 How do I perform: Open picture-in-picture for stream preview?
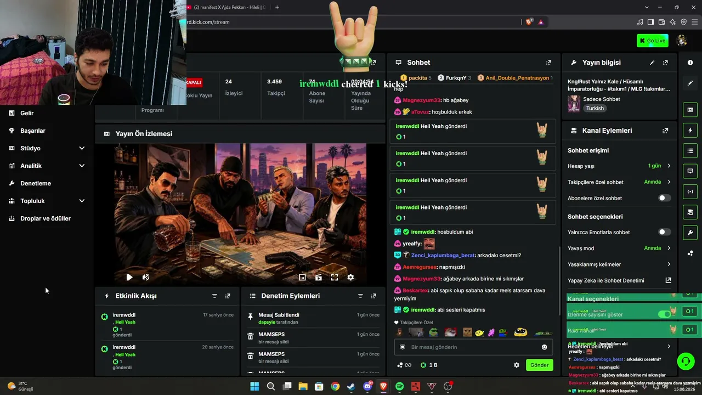[x=302, y=278]
